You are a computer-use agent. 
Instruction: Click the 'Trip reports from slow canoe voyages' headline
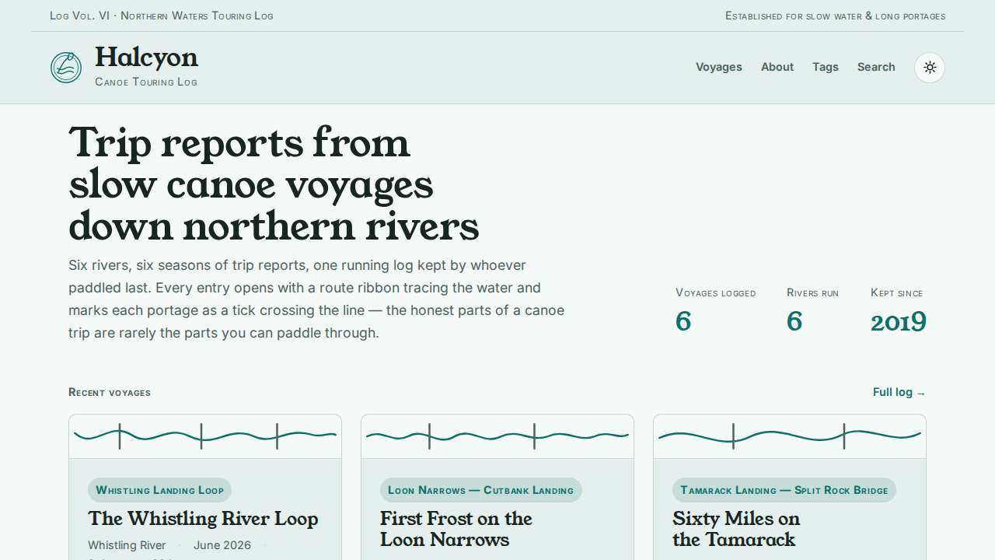click(x=274, y=184)
